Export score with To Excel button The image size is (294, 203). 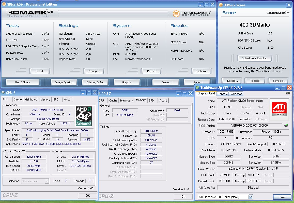(255, 81)
